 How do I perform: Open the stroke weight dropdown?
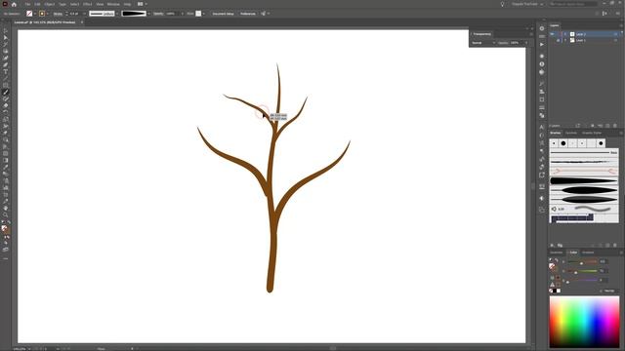84,14
